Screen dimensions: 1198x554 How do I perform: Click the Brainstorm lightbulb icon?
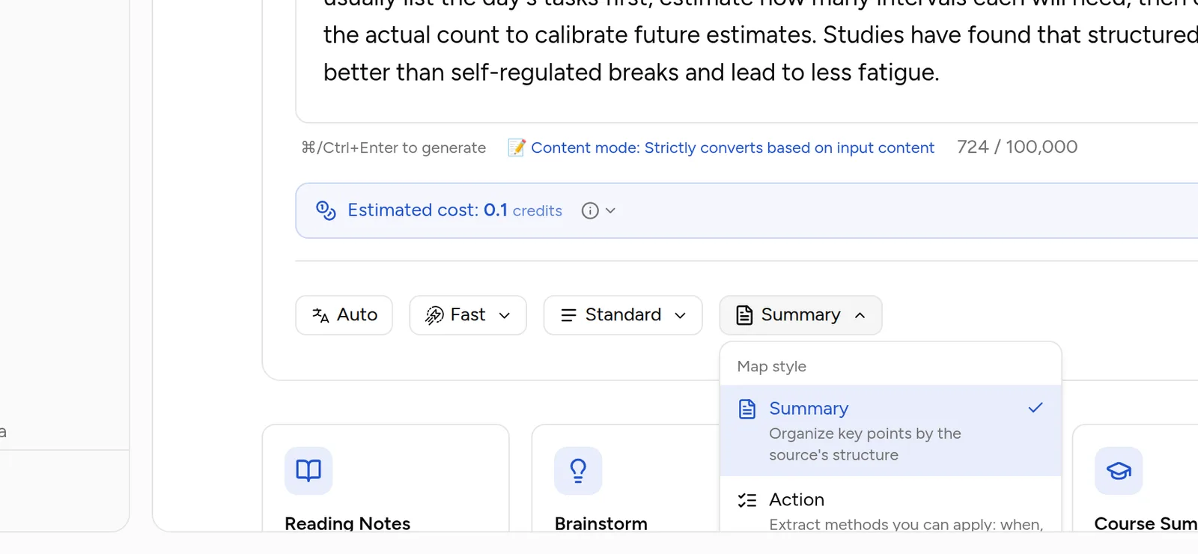pos(578,470)
